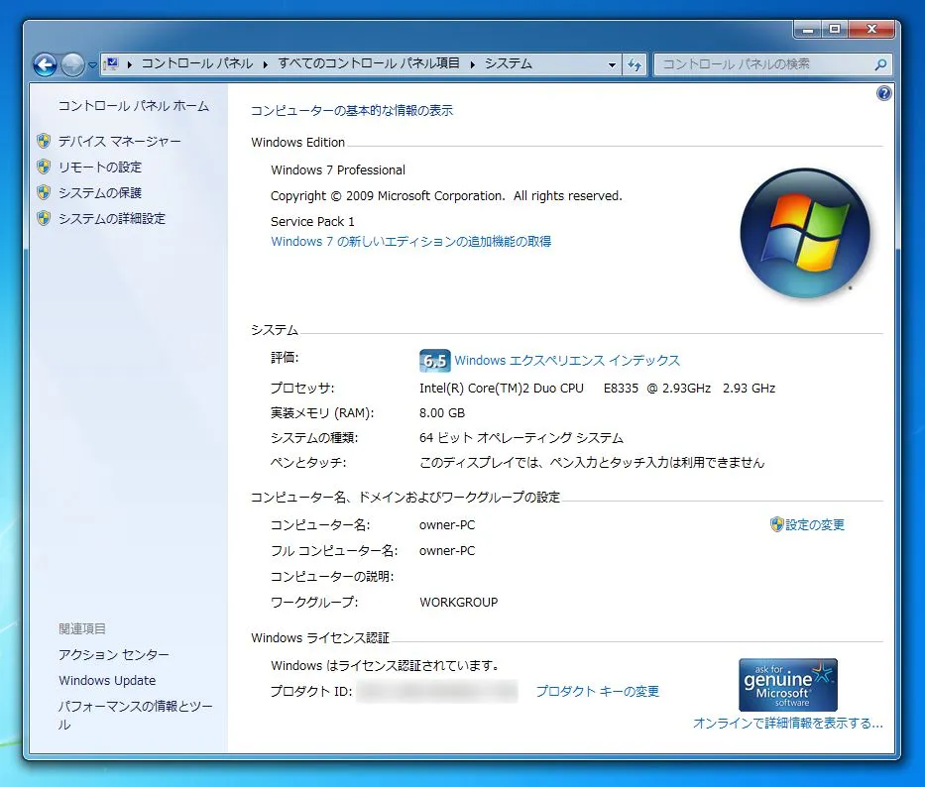Click the shield icon beside システムの保護

click(44, 193)
